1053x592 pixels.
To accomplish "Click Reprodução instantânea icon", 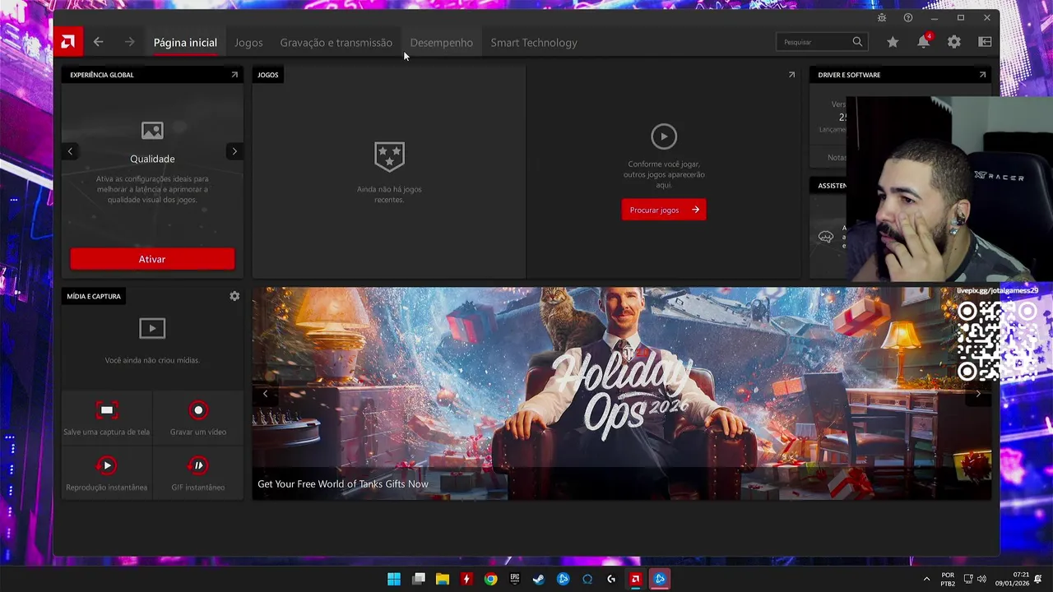I will [x=106, y=466].
